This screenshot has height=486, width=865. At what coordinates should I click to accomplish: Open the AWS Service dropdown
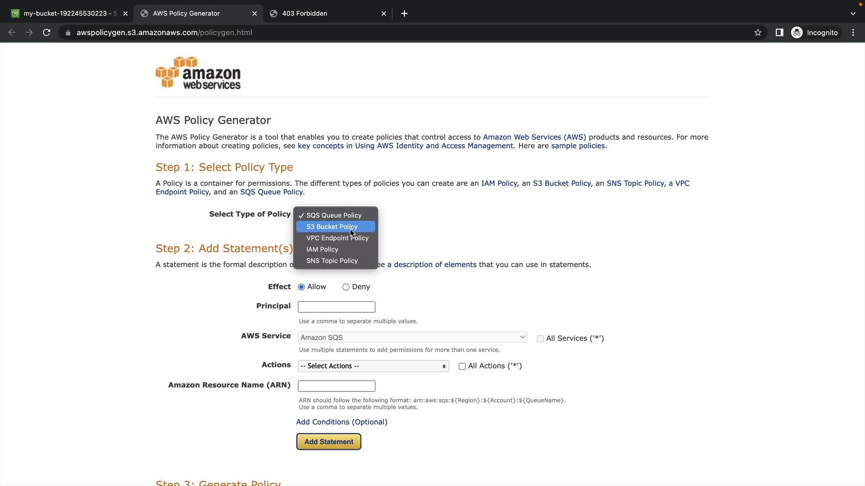[412, 337]
